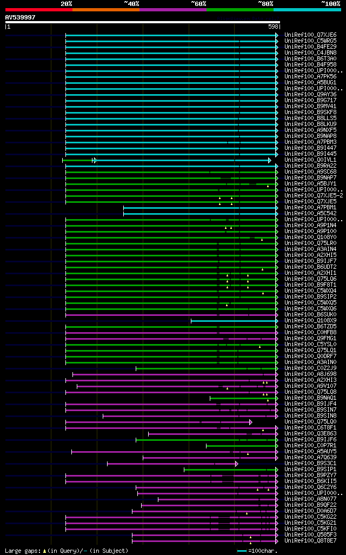Screen dimensions: 346x555
Task: Select hit label UniRef100_C4JBN8
Action: (x=311, y=53)
